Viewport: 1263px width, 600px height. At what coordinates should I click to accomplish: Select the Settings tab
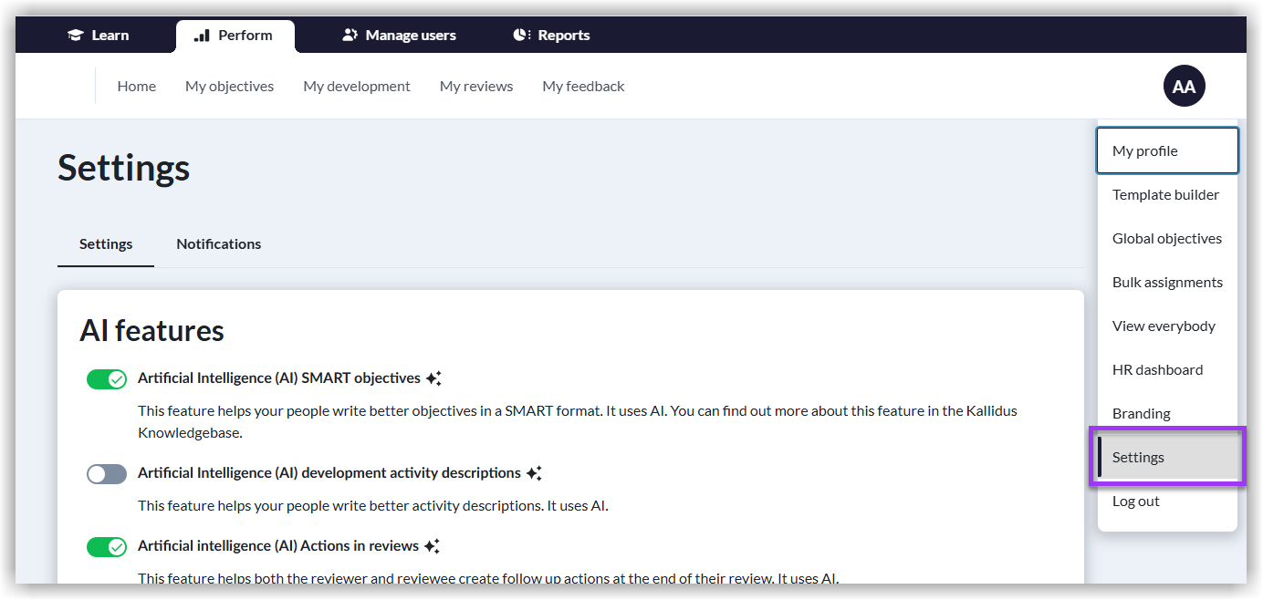click(x=106, y=244)
